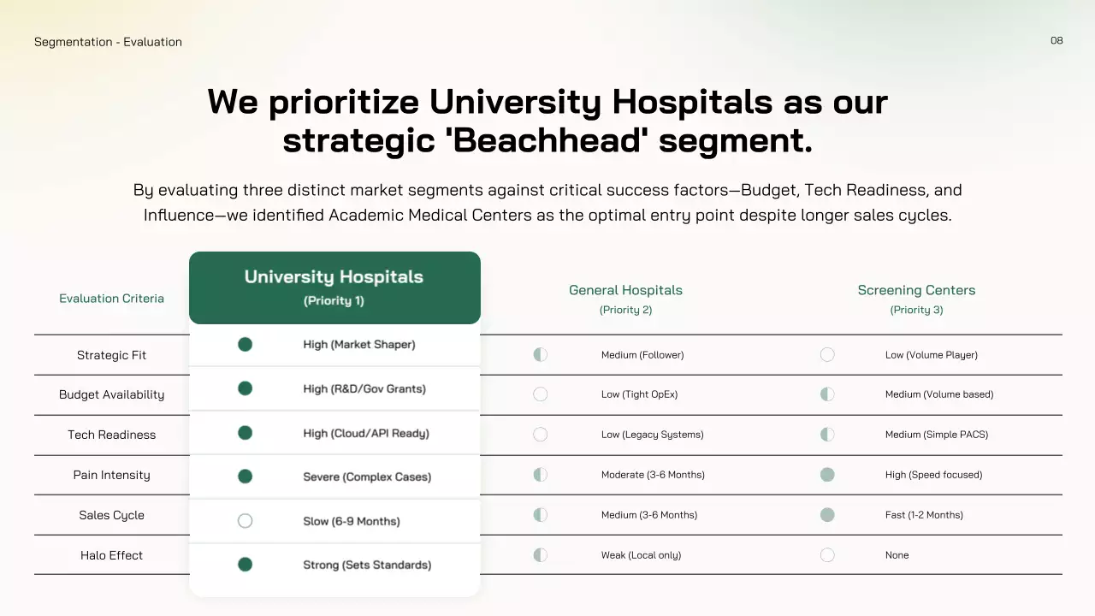The width and height of the screenshot is (1095, 616).
Task: Select the empty circle next to Low (Tight OpEx)
Action: click(540, 394)
